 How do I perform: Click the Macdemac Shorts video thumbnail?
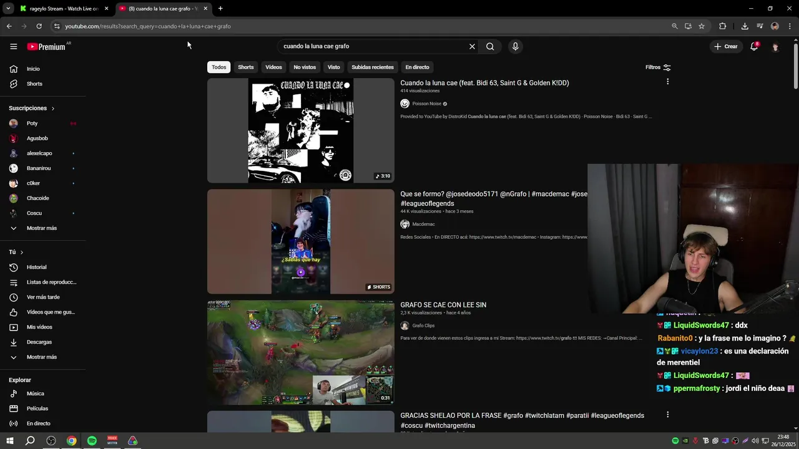[301, 241]
